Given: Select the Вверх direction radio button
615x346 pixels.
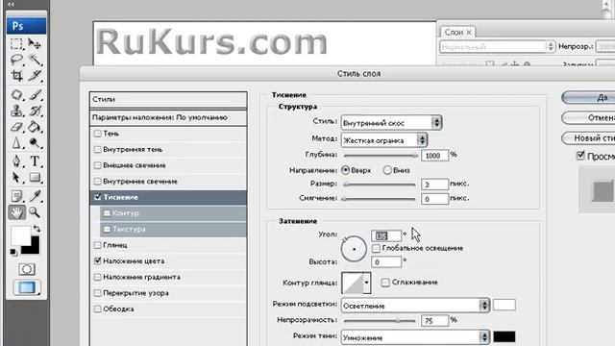Looking at the screenshot, I should [346, 170].
